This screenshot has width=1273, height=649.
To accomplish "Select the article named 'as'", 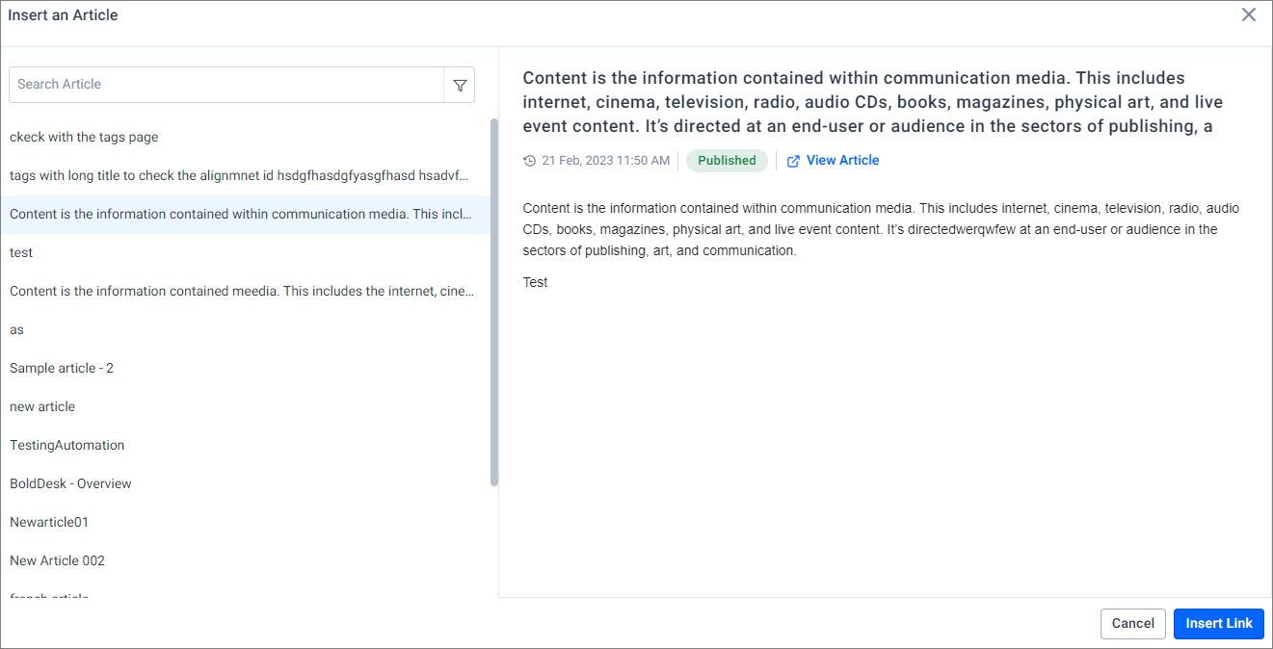I will pyautogui.click(x=245, y=330).
